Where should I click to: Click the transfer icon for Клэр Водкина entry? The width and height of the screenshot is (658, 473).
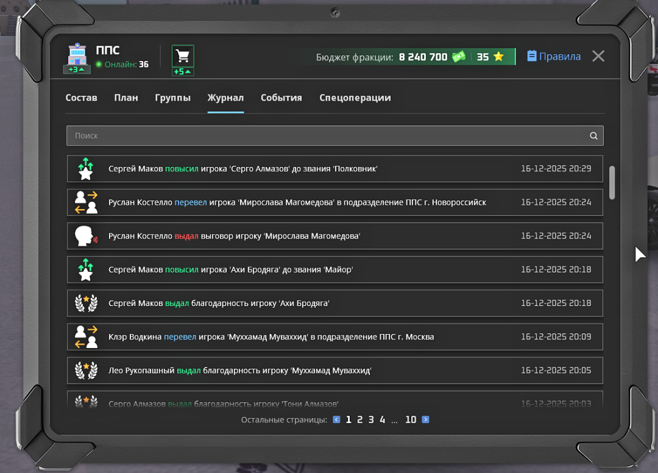tap(86, 336)
